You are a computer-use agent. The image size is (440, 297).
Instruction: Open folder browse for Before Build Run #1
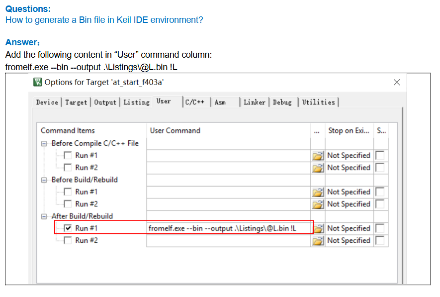pyautogui.click(x=318, y=192)
